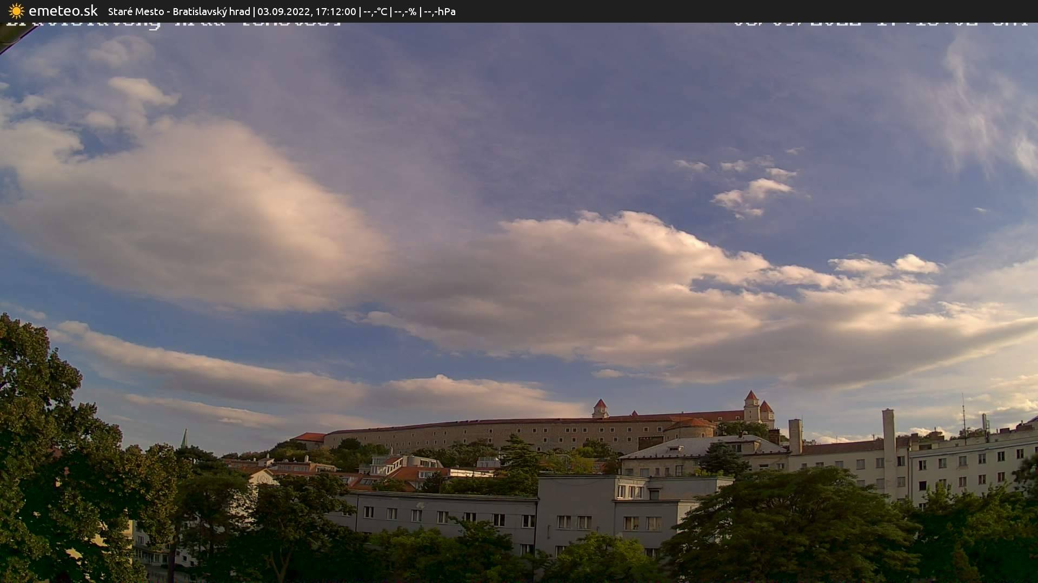Viewport: 1038px width, 583px height.
Task: Click the church spire left of the castle
Action: pos(184,435)
